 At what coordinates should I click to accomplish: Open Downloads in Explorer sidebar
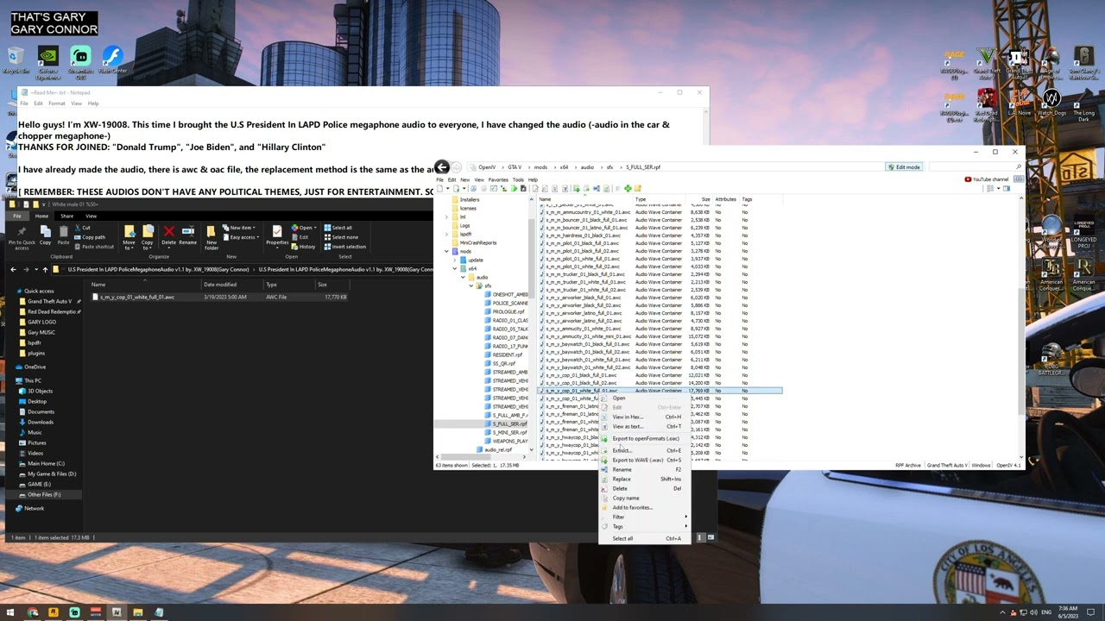coord(40,422)
